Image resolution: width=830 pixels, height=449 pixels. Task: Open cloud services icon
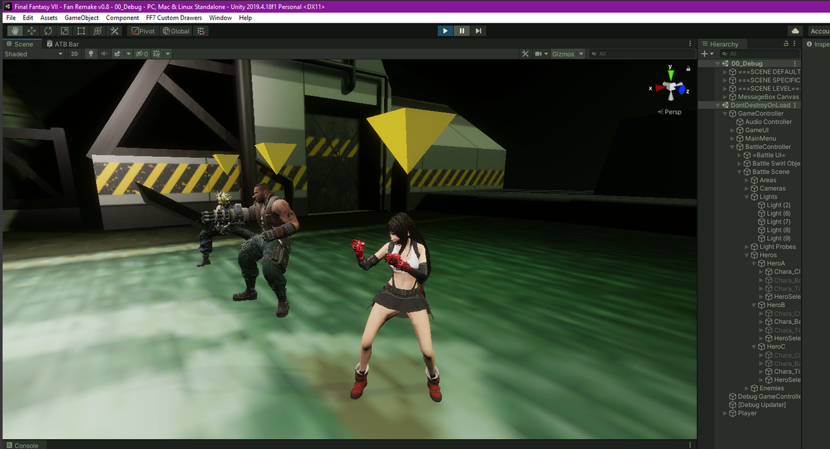point(795,30)
